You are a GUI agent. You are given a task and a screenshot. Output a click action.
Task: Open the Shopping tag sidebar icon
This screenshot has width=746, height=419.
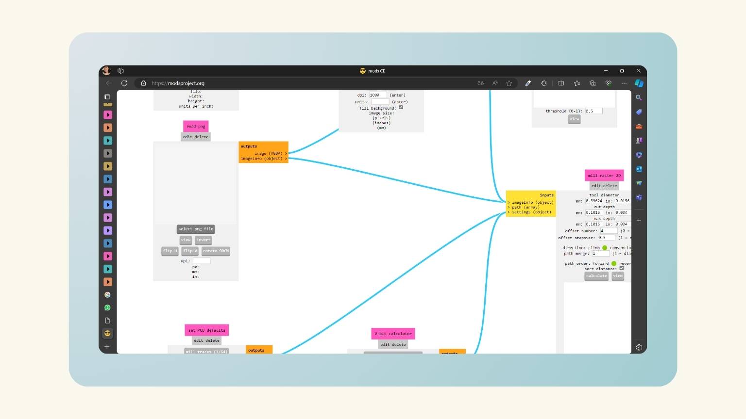click(639, 112)
